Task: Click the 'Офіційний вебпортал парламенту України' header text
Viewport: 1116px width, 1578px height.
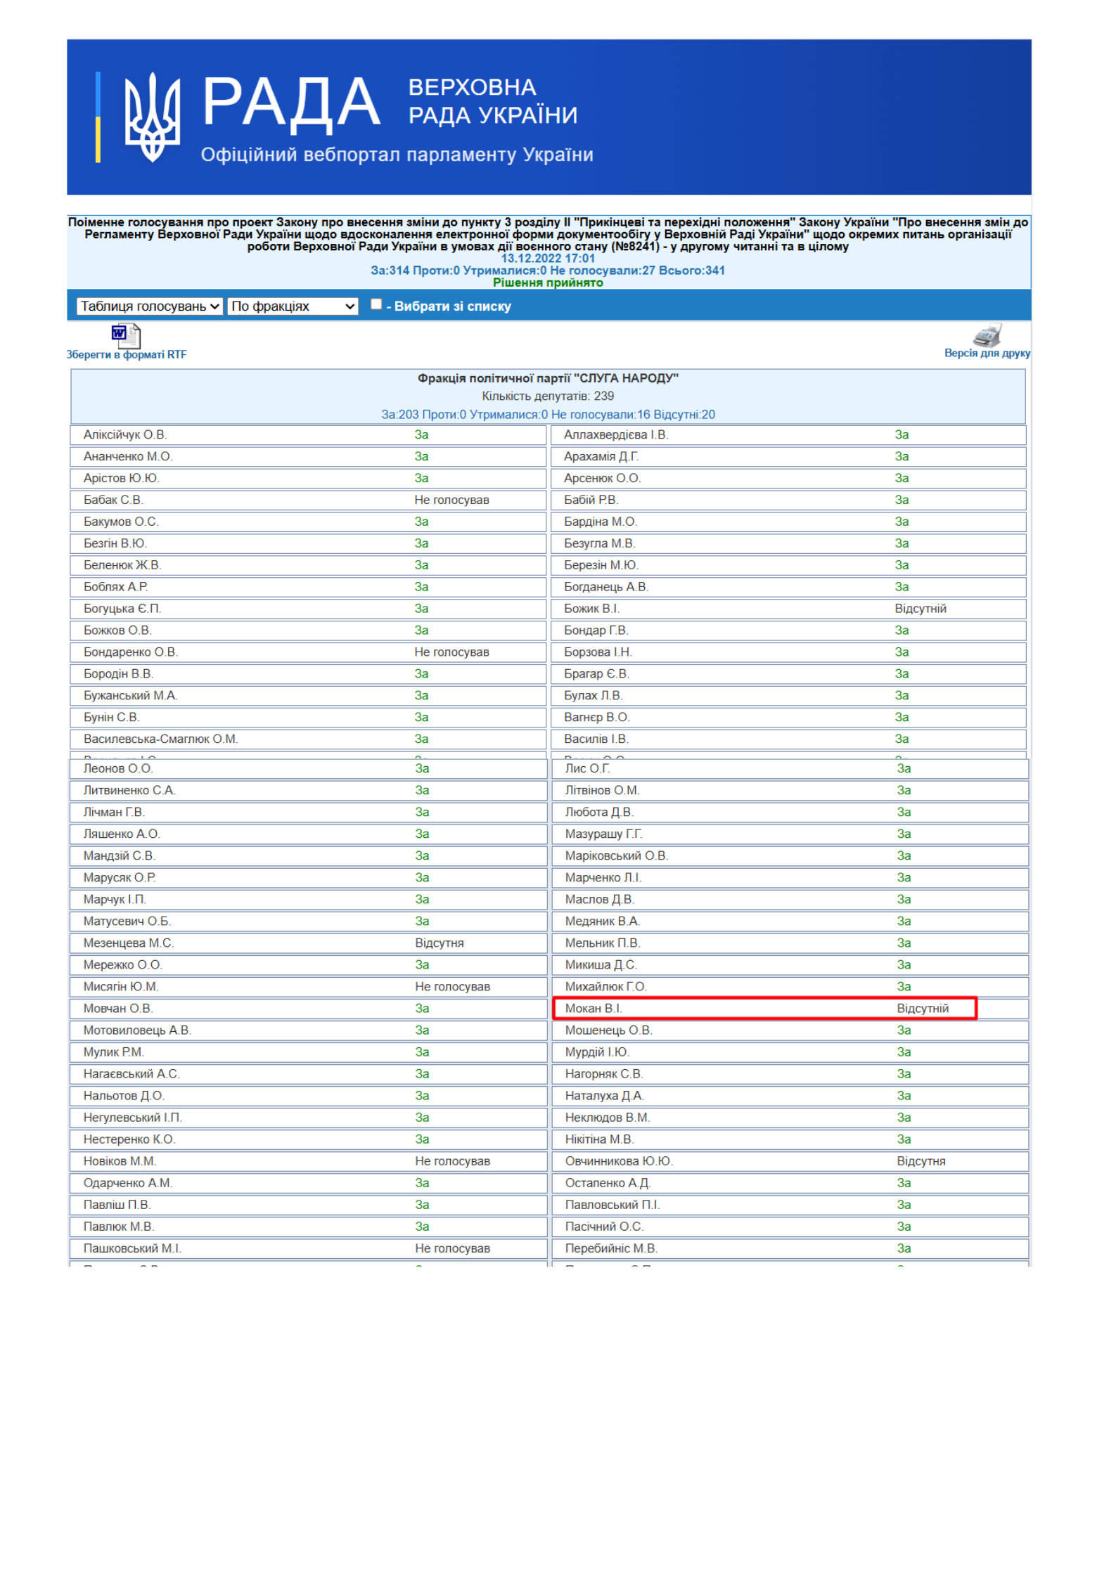Action: pos(397,155)
